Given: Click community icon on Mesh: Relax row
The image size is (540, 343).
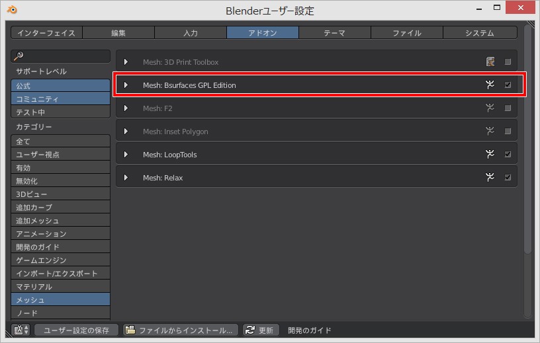Looking at the screenshot, I should (490, 177).
